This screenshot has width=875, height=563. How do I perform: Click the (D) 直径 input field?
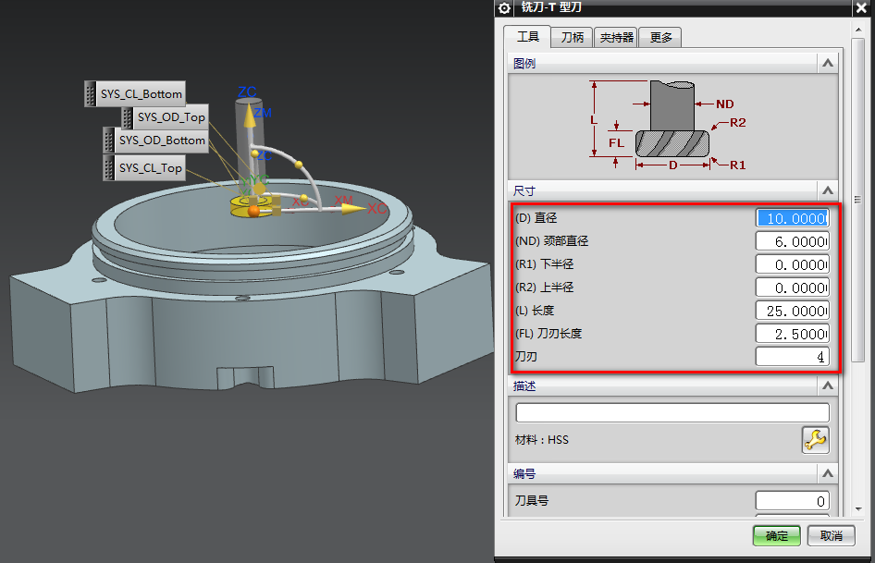point(792,218)
